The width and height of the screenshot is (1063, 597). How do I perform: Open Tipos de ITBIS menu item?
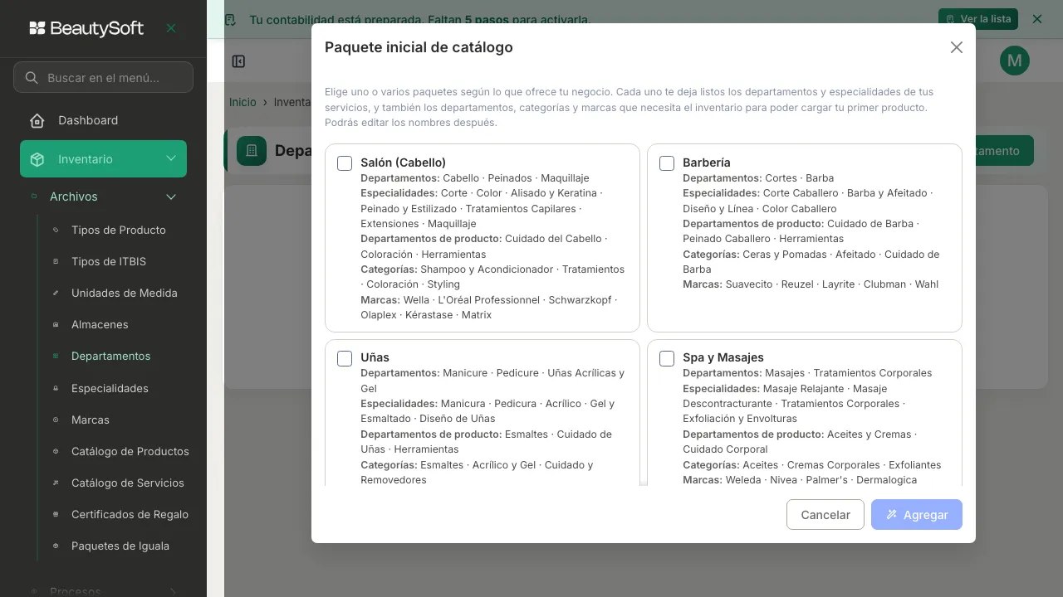(x=109, y=261)
